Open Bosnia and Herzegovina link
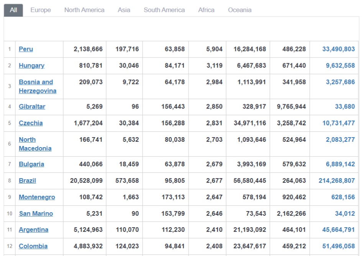 [38, 86]
